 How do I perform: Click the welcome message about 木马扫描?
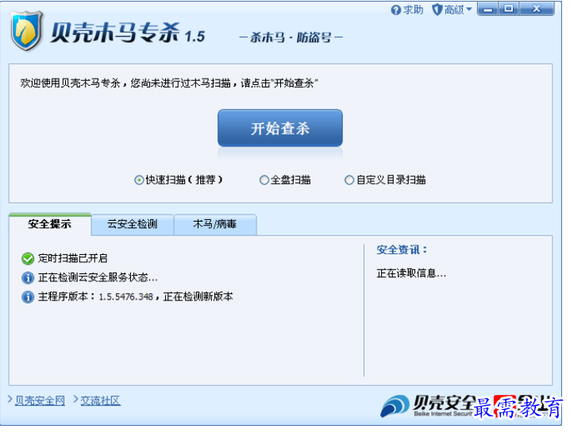[169, 83]
